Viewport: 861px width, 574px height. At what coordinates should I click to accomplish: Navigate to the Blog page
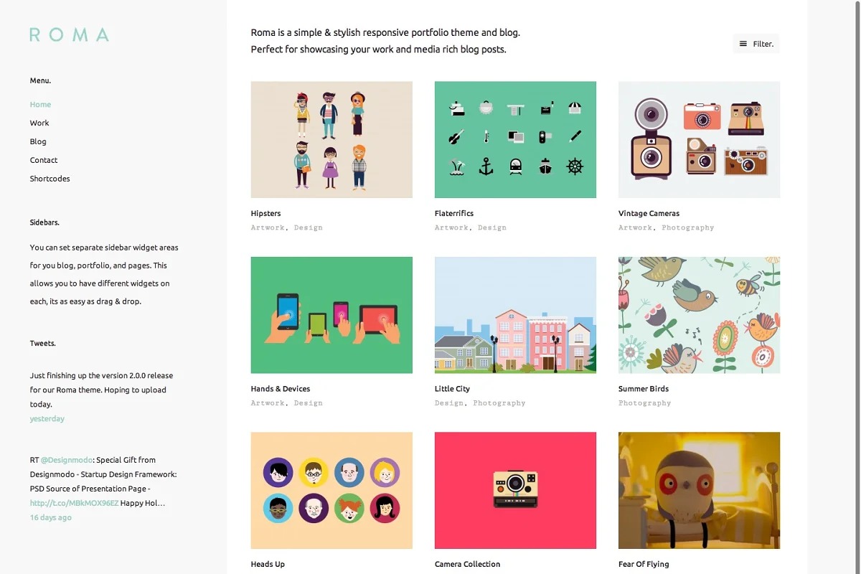(x=38, y=141)
